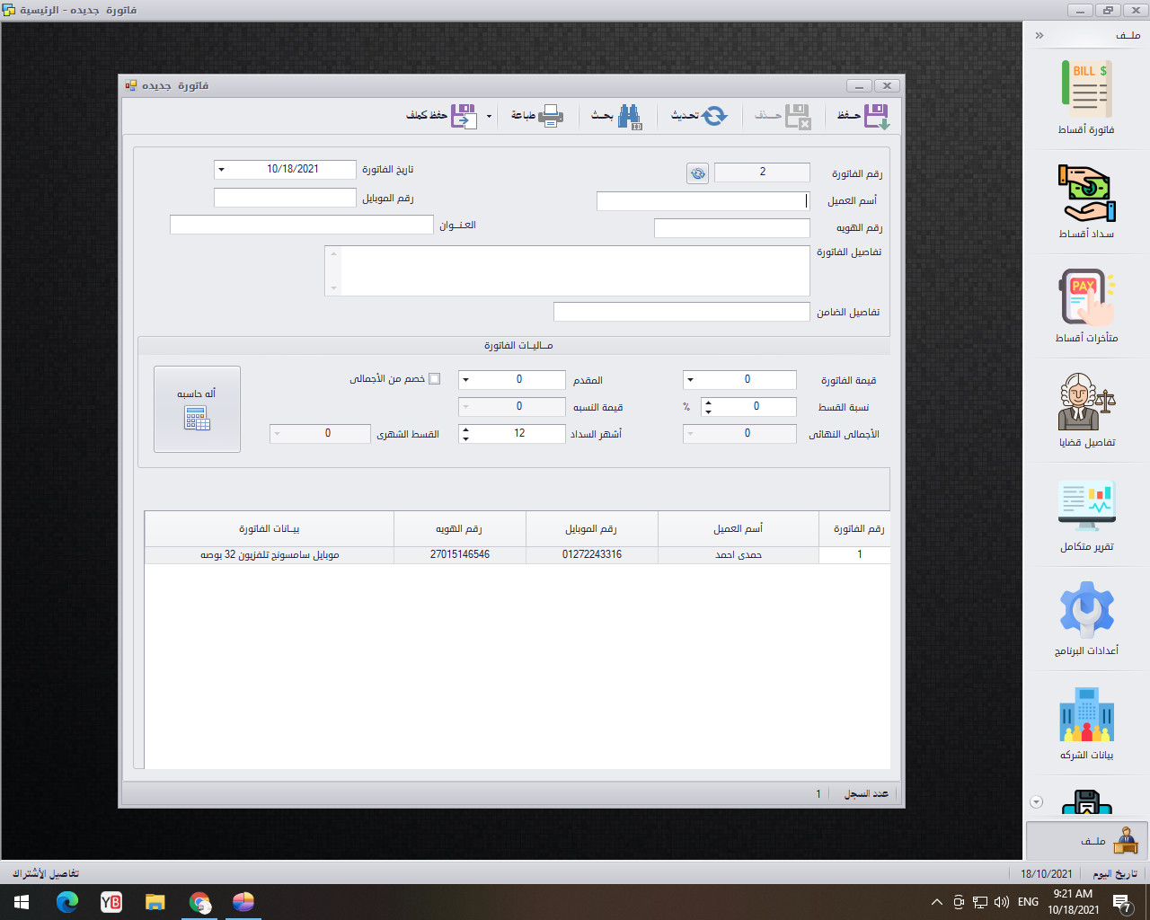The image size is (1150, 920).
Task: Sort by رقم الهويه column header
Action: coord(460,529)
